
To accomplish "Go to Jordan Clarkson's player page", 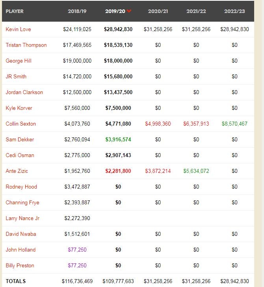I will click(x=24, y=92).
